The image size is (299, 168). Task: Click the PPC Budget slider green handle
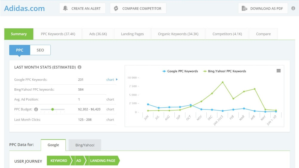[x=53, y=109]
